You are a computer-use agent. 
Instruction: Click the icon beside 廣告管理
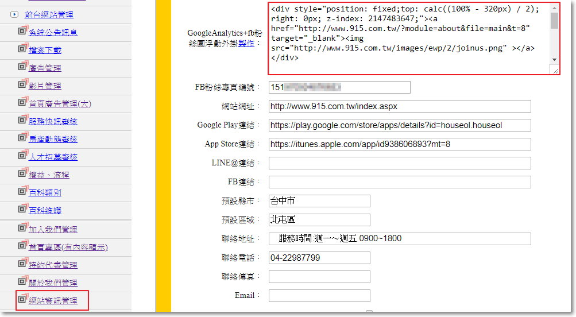coord(23,67)
